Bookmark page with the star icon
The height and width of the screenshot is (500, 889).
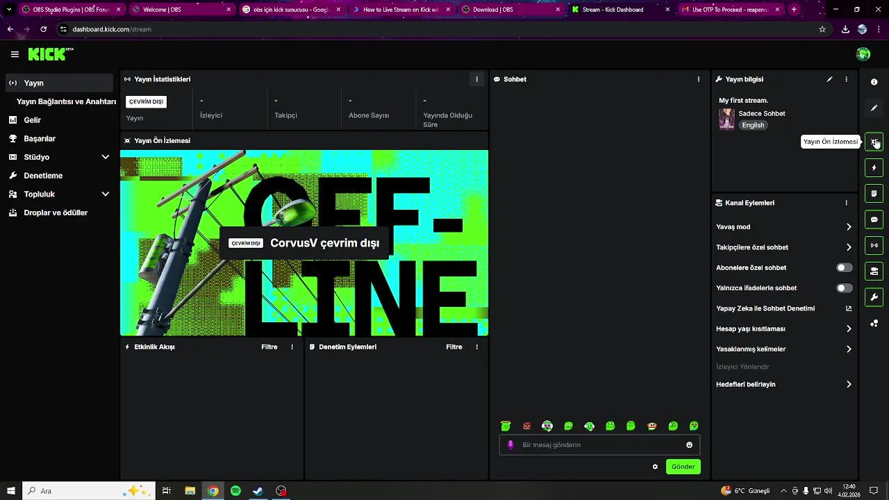pyautogui.click(x=822, y=29)
